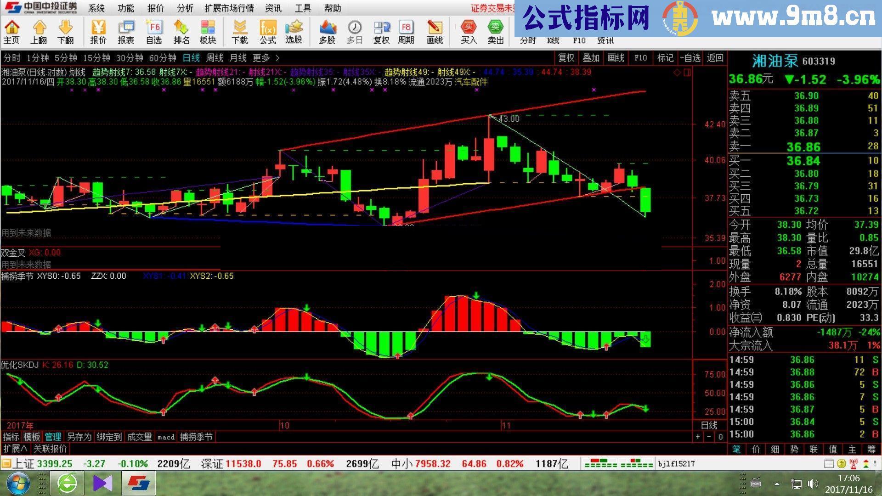Screen dimensions: 882x496
Task: Click the 卖出 sell order icon
Action: (496, 31)
